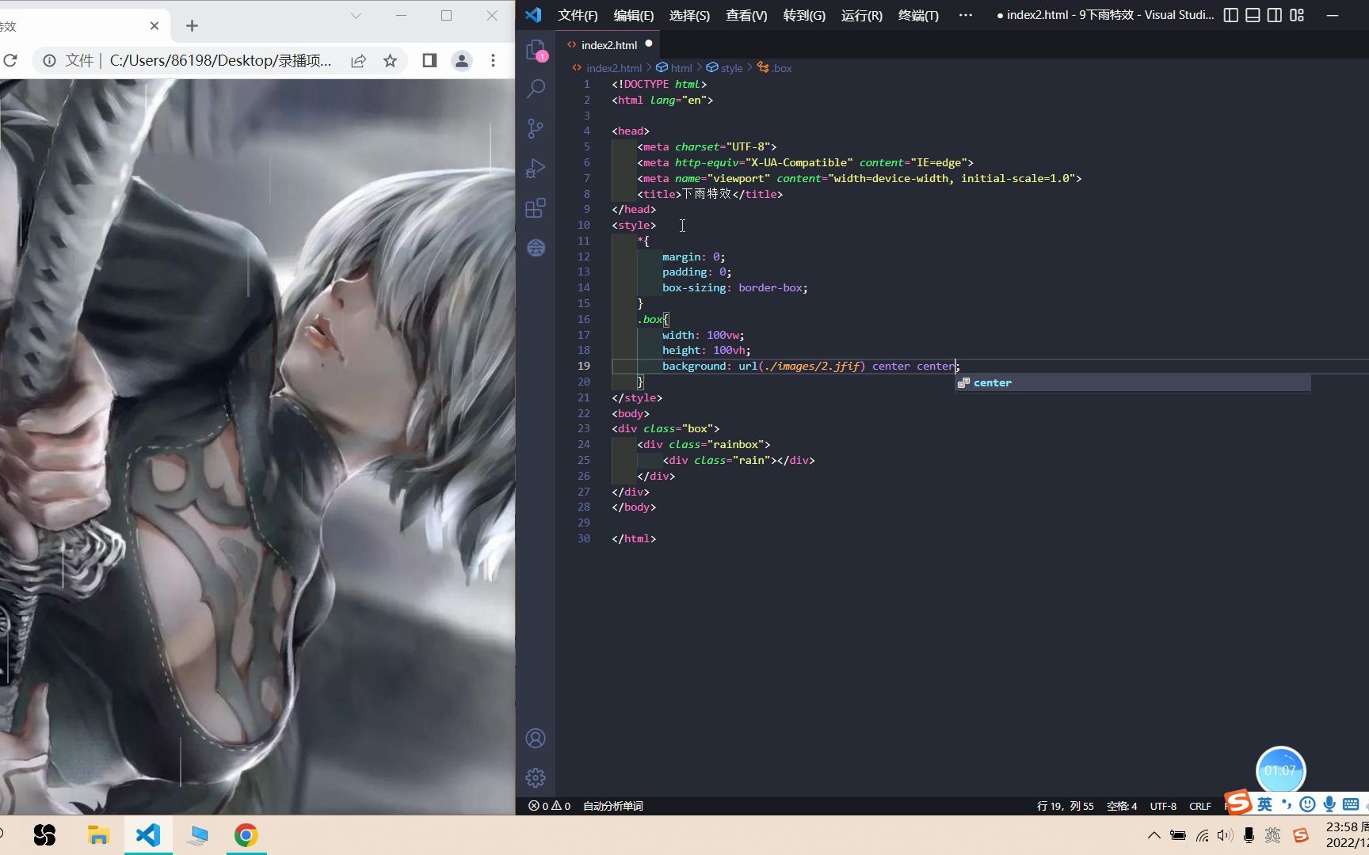Click the 下雨特效 title text
The width and height of the screenshot is (1369, 855).
tap(707, 194)
